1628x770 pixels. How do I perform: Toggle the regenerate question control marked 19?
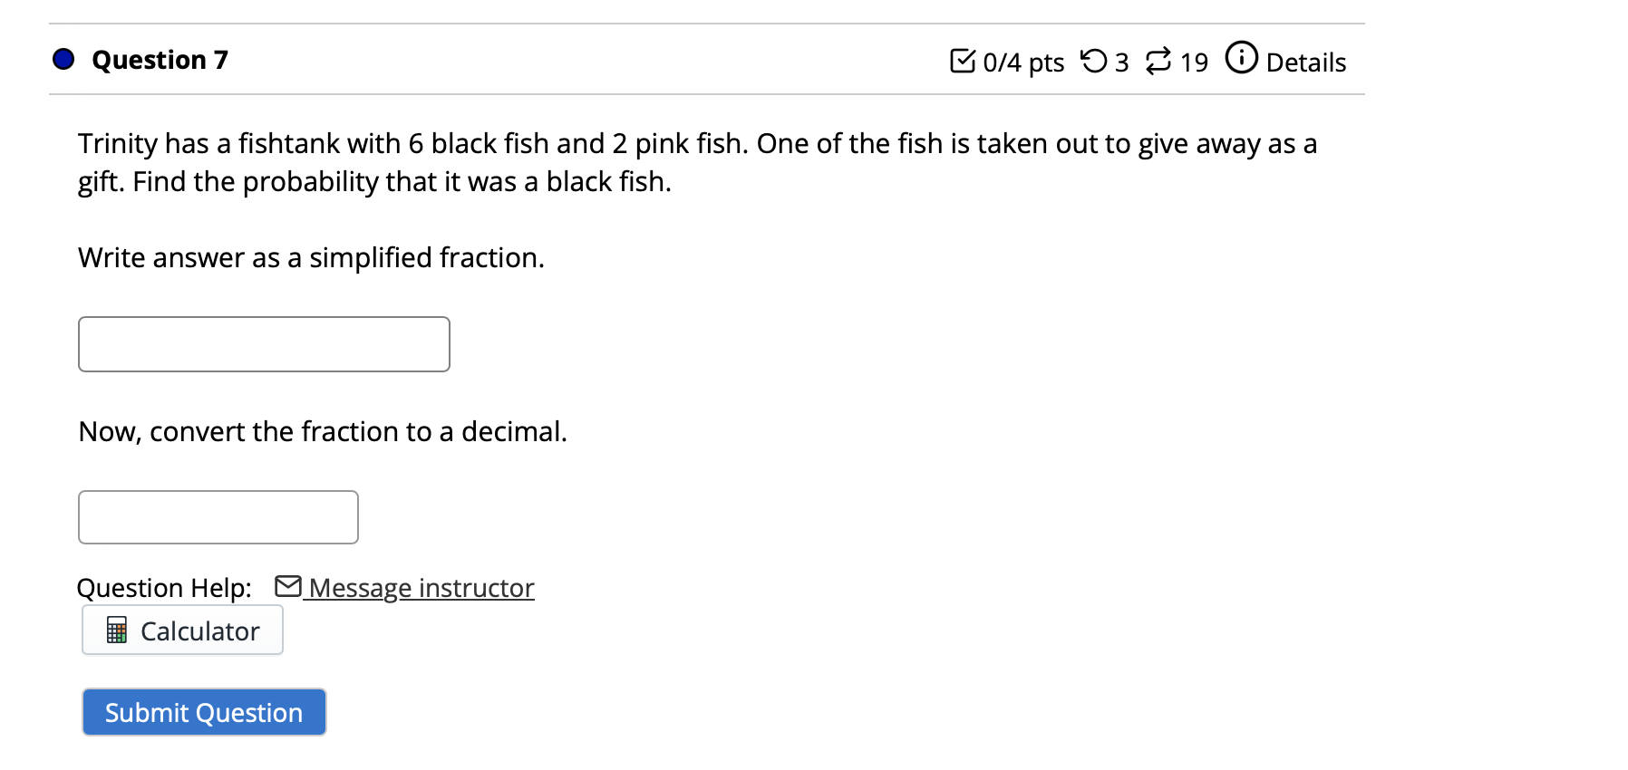coord(1192,62)
